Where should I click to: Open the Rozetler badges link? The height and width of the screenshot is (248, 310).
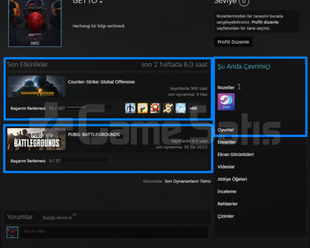point(226,87)
